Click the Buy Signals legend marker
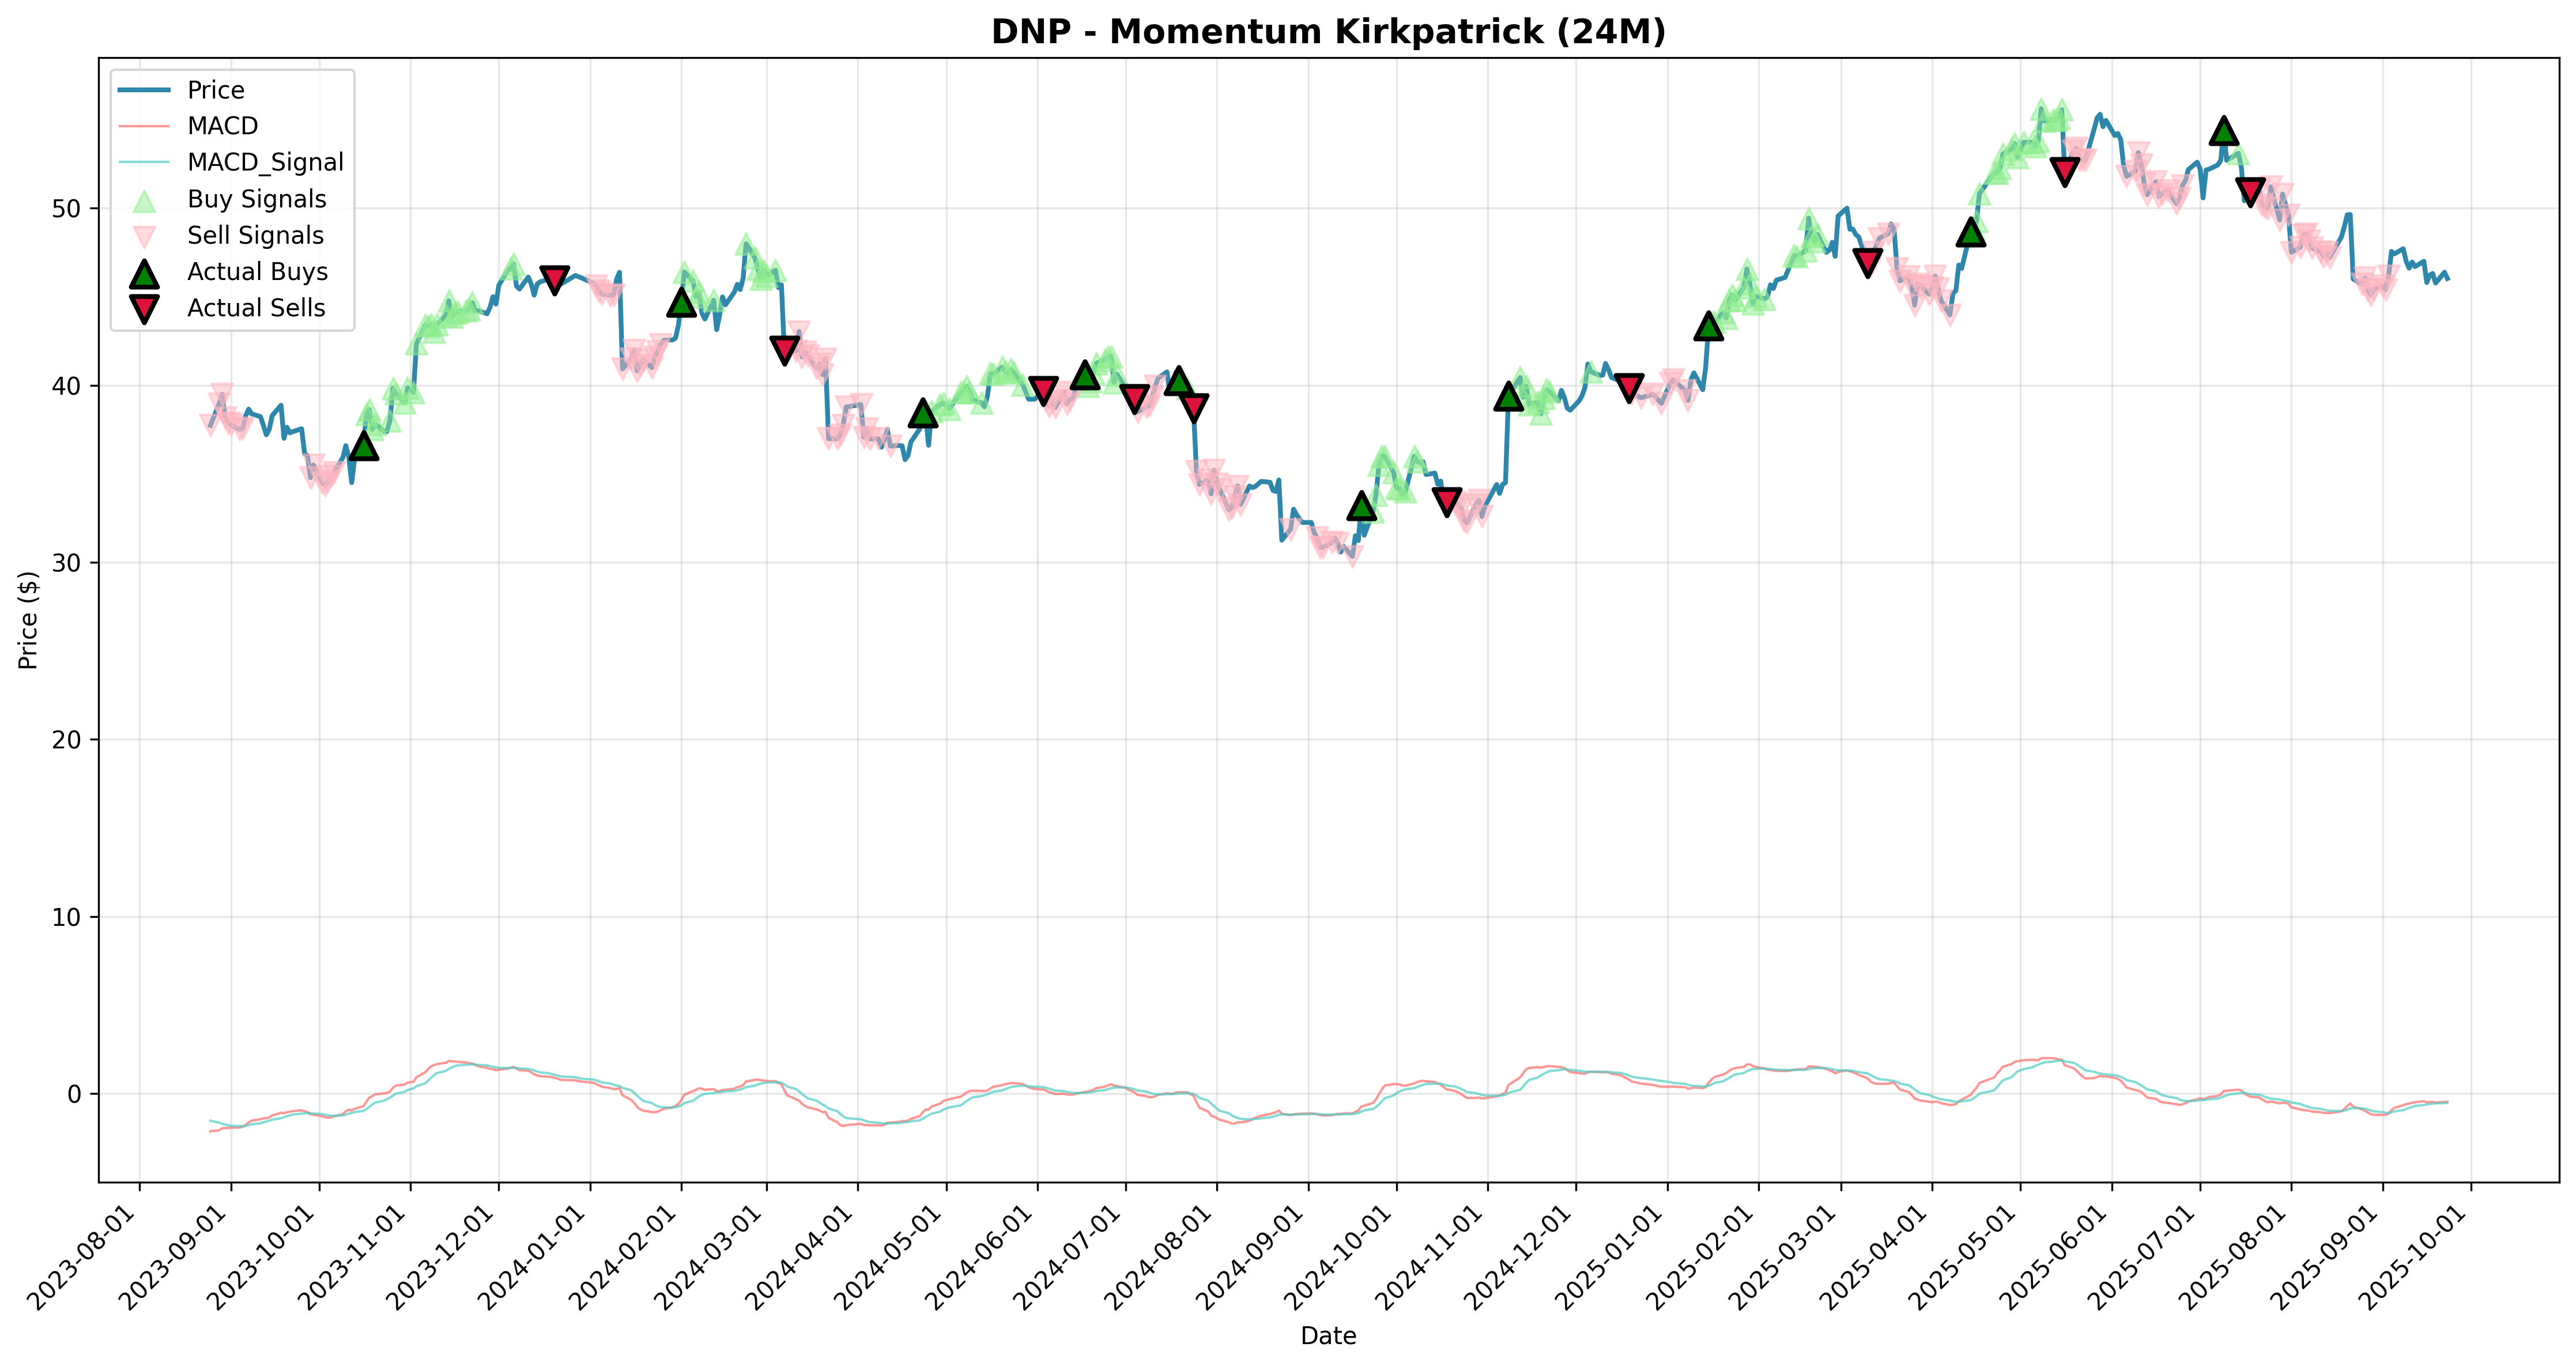The width and height of the screenshot is (2576, 1366). (x=144, y=200)
